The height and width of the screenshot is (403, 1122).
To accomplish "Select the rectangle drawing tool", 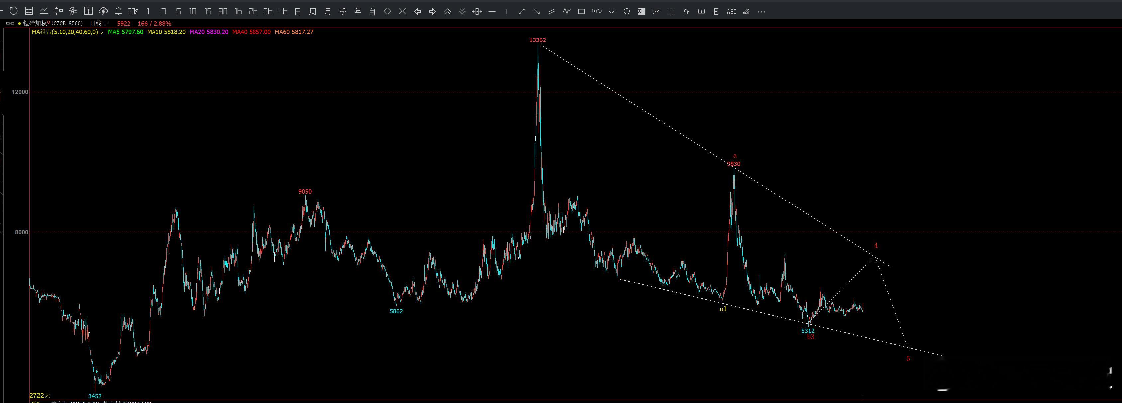I will point(581,12).
